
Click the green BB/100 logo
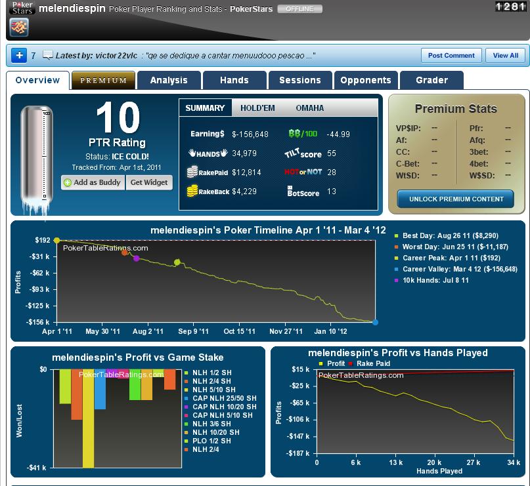tap(303, 134)
